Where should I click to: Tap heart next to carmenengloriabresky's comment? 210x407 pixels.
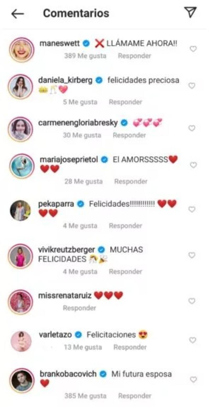(192, 128)
